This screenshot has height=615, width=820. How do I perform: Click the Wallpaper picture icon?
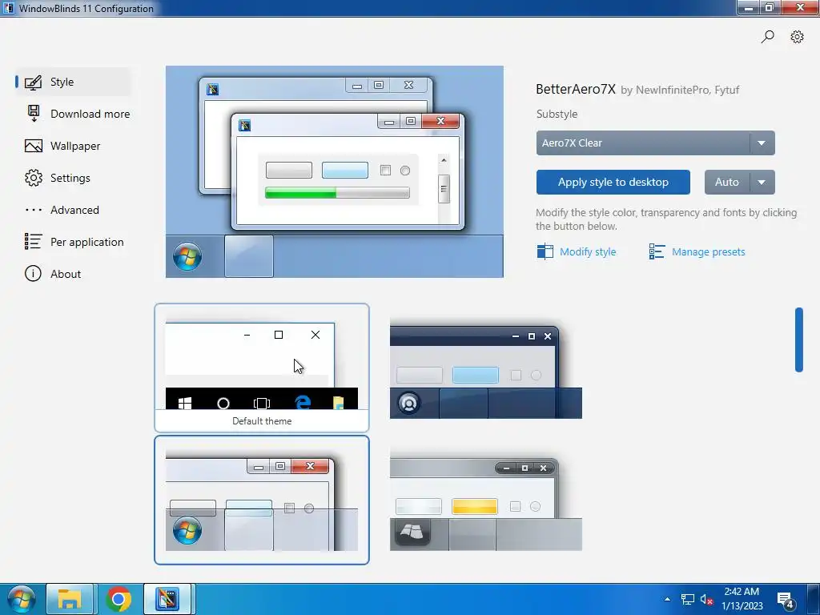pyautogui.click(x=34, y=146)
